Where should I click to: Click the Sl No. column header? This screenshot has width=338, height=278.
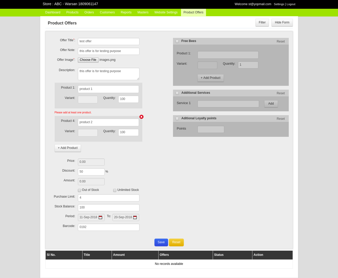[x=64, y=255]
